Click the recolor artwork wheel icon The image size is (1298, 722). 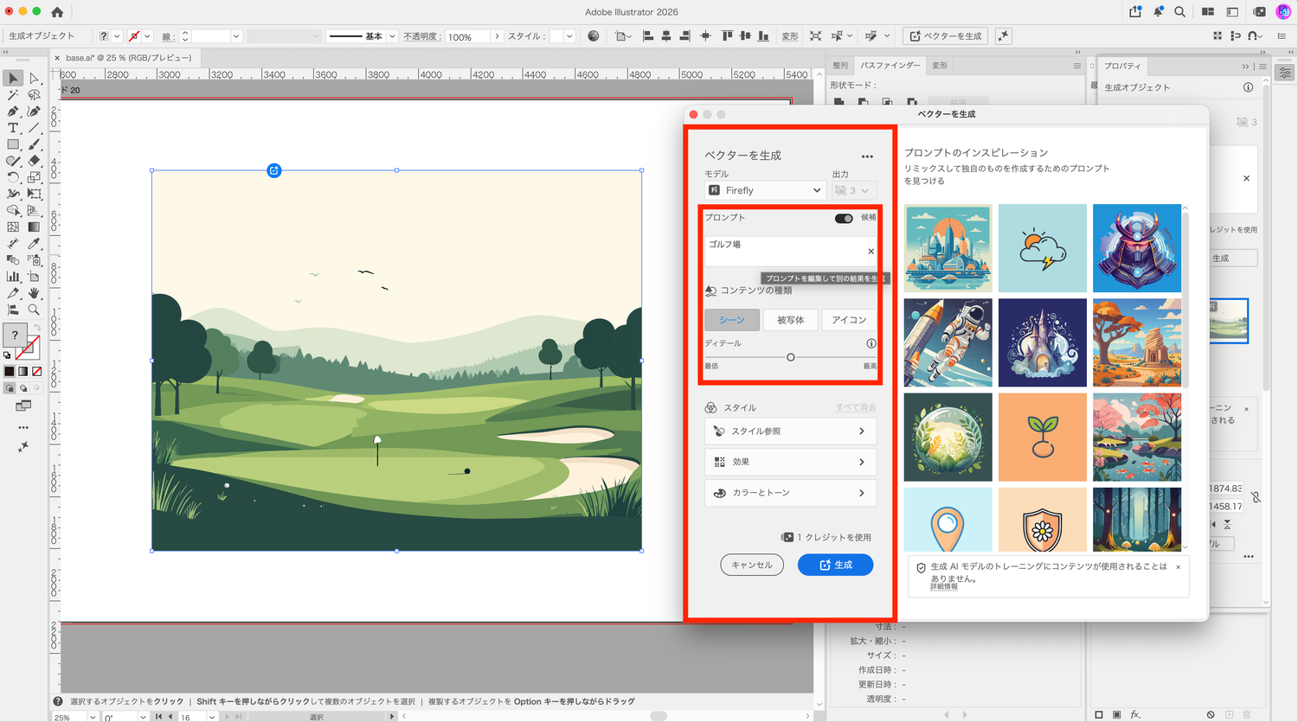point(593,36)
